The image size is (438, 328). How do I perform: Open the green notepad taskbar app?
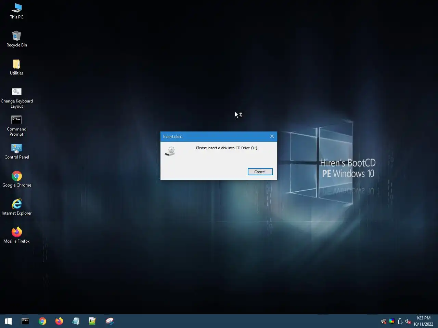92,321
